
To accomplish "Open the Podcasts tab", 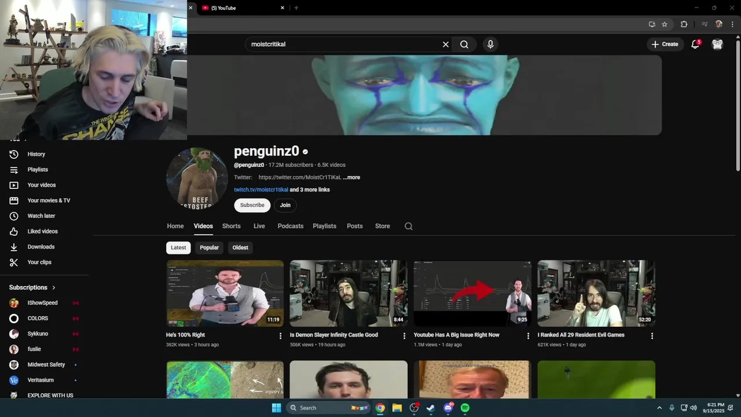I will pyautogui.click(x=291, y=226).
